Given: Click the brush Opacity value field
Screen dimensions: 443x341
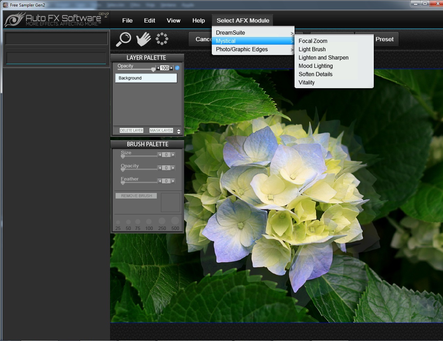Looking at the screenshot, I should coord(166,168).
